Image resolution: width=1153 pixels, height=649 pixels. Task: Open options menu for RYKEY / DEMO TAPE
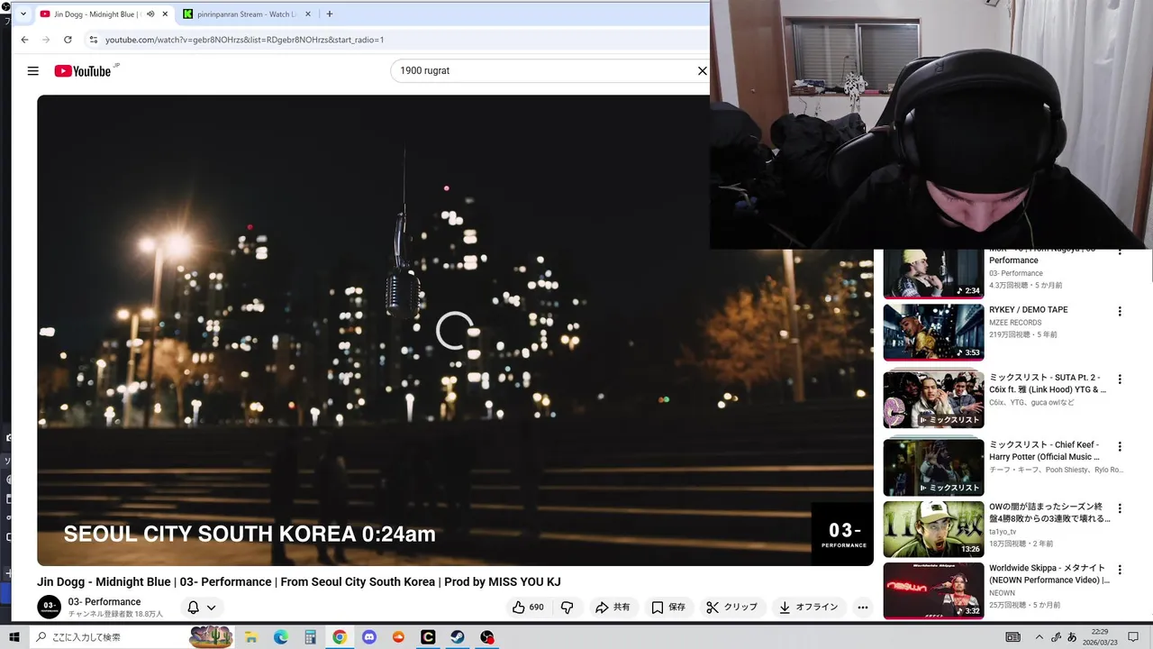click(1120, 312)
